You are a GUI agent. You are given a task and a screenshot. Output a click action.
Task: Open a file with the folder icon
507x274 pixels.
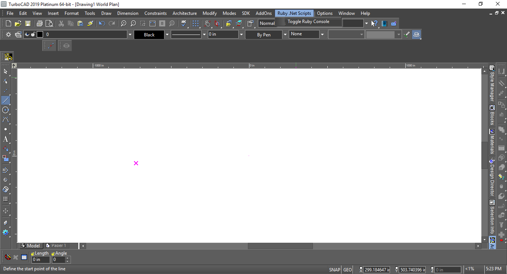(x=18, y=23)
